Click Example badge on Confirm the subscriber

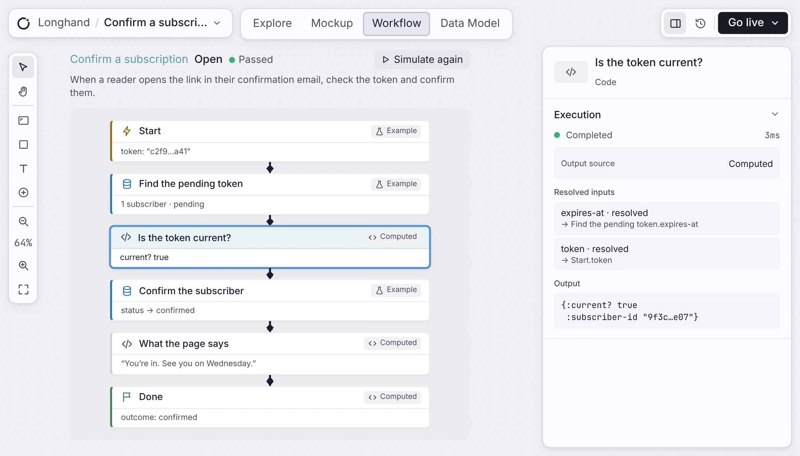[396, 290]
